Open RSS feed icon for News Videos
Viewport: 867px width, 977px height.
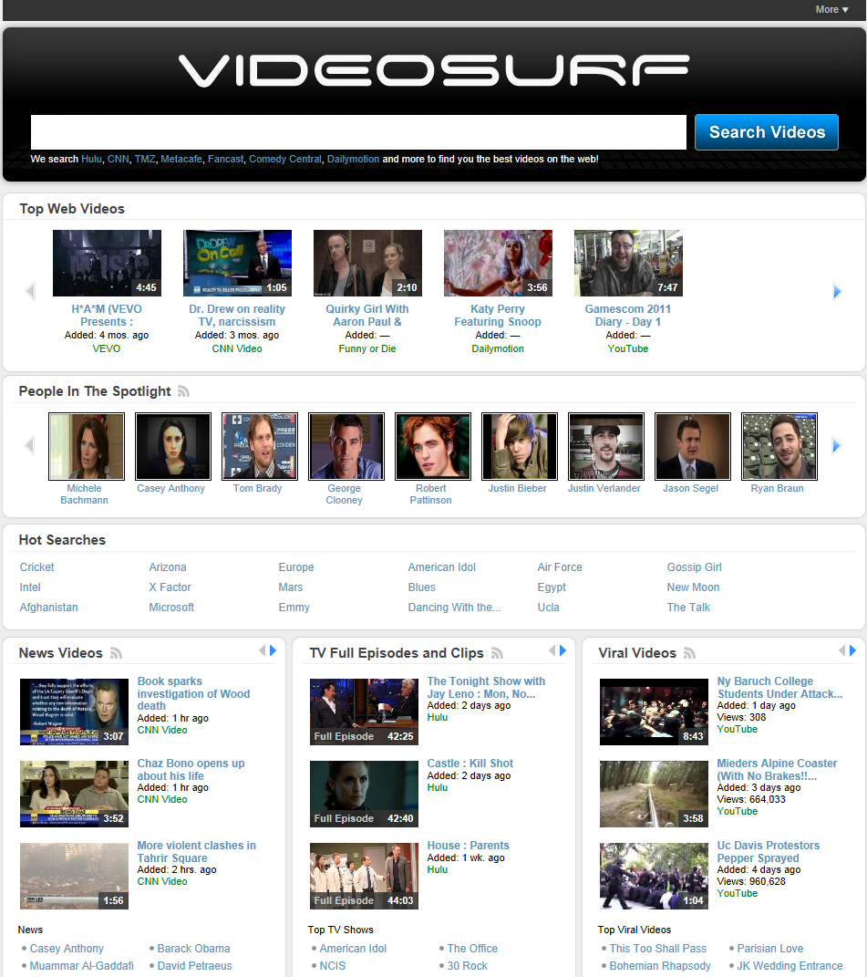tap(116, 653)
